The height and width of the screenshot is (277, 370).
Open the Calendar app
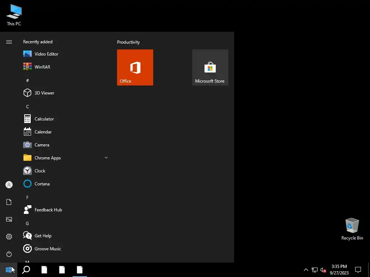[65, 132]
